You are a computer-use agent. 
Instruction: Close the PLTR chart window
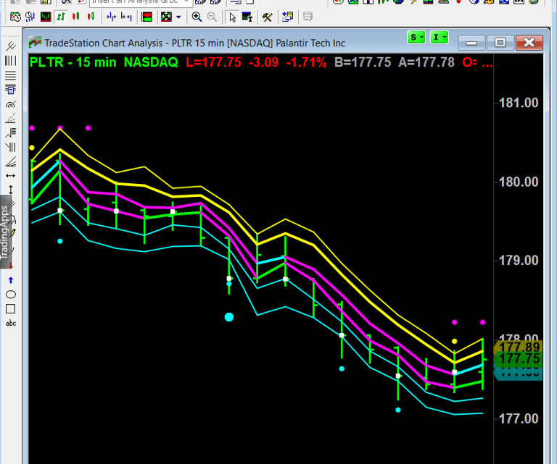pyautogui.click(x=529, y=43)
